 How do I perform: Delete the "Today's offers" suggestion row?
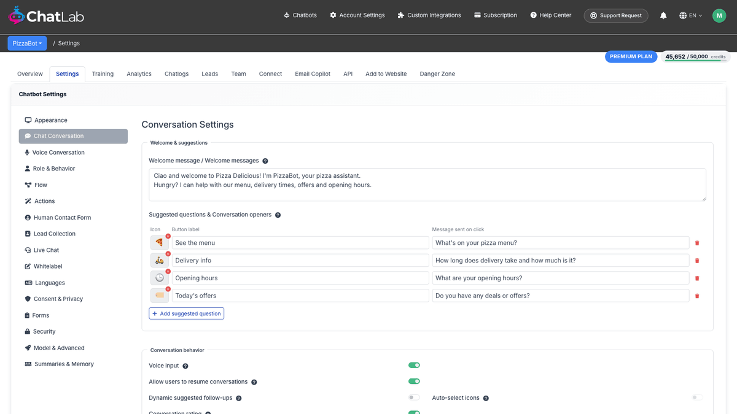coord(697,296)
